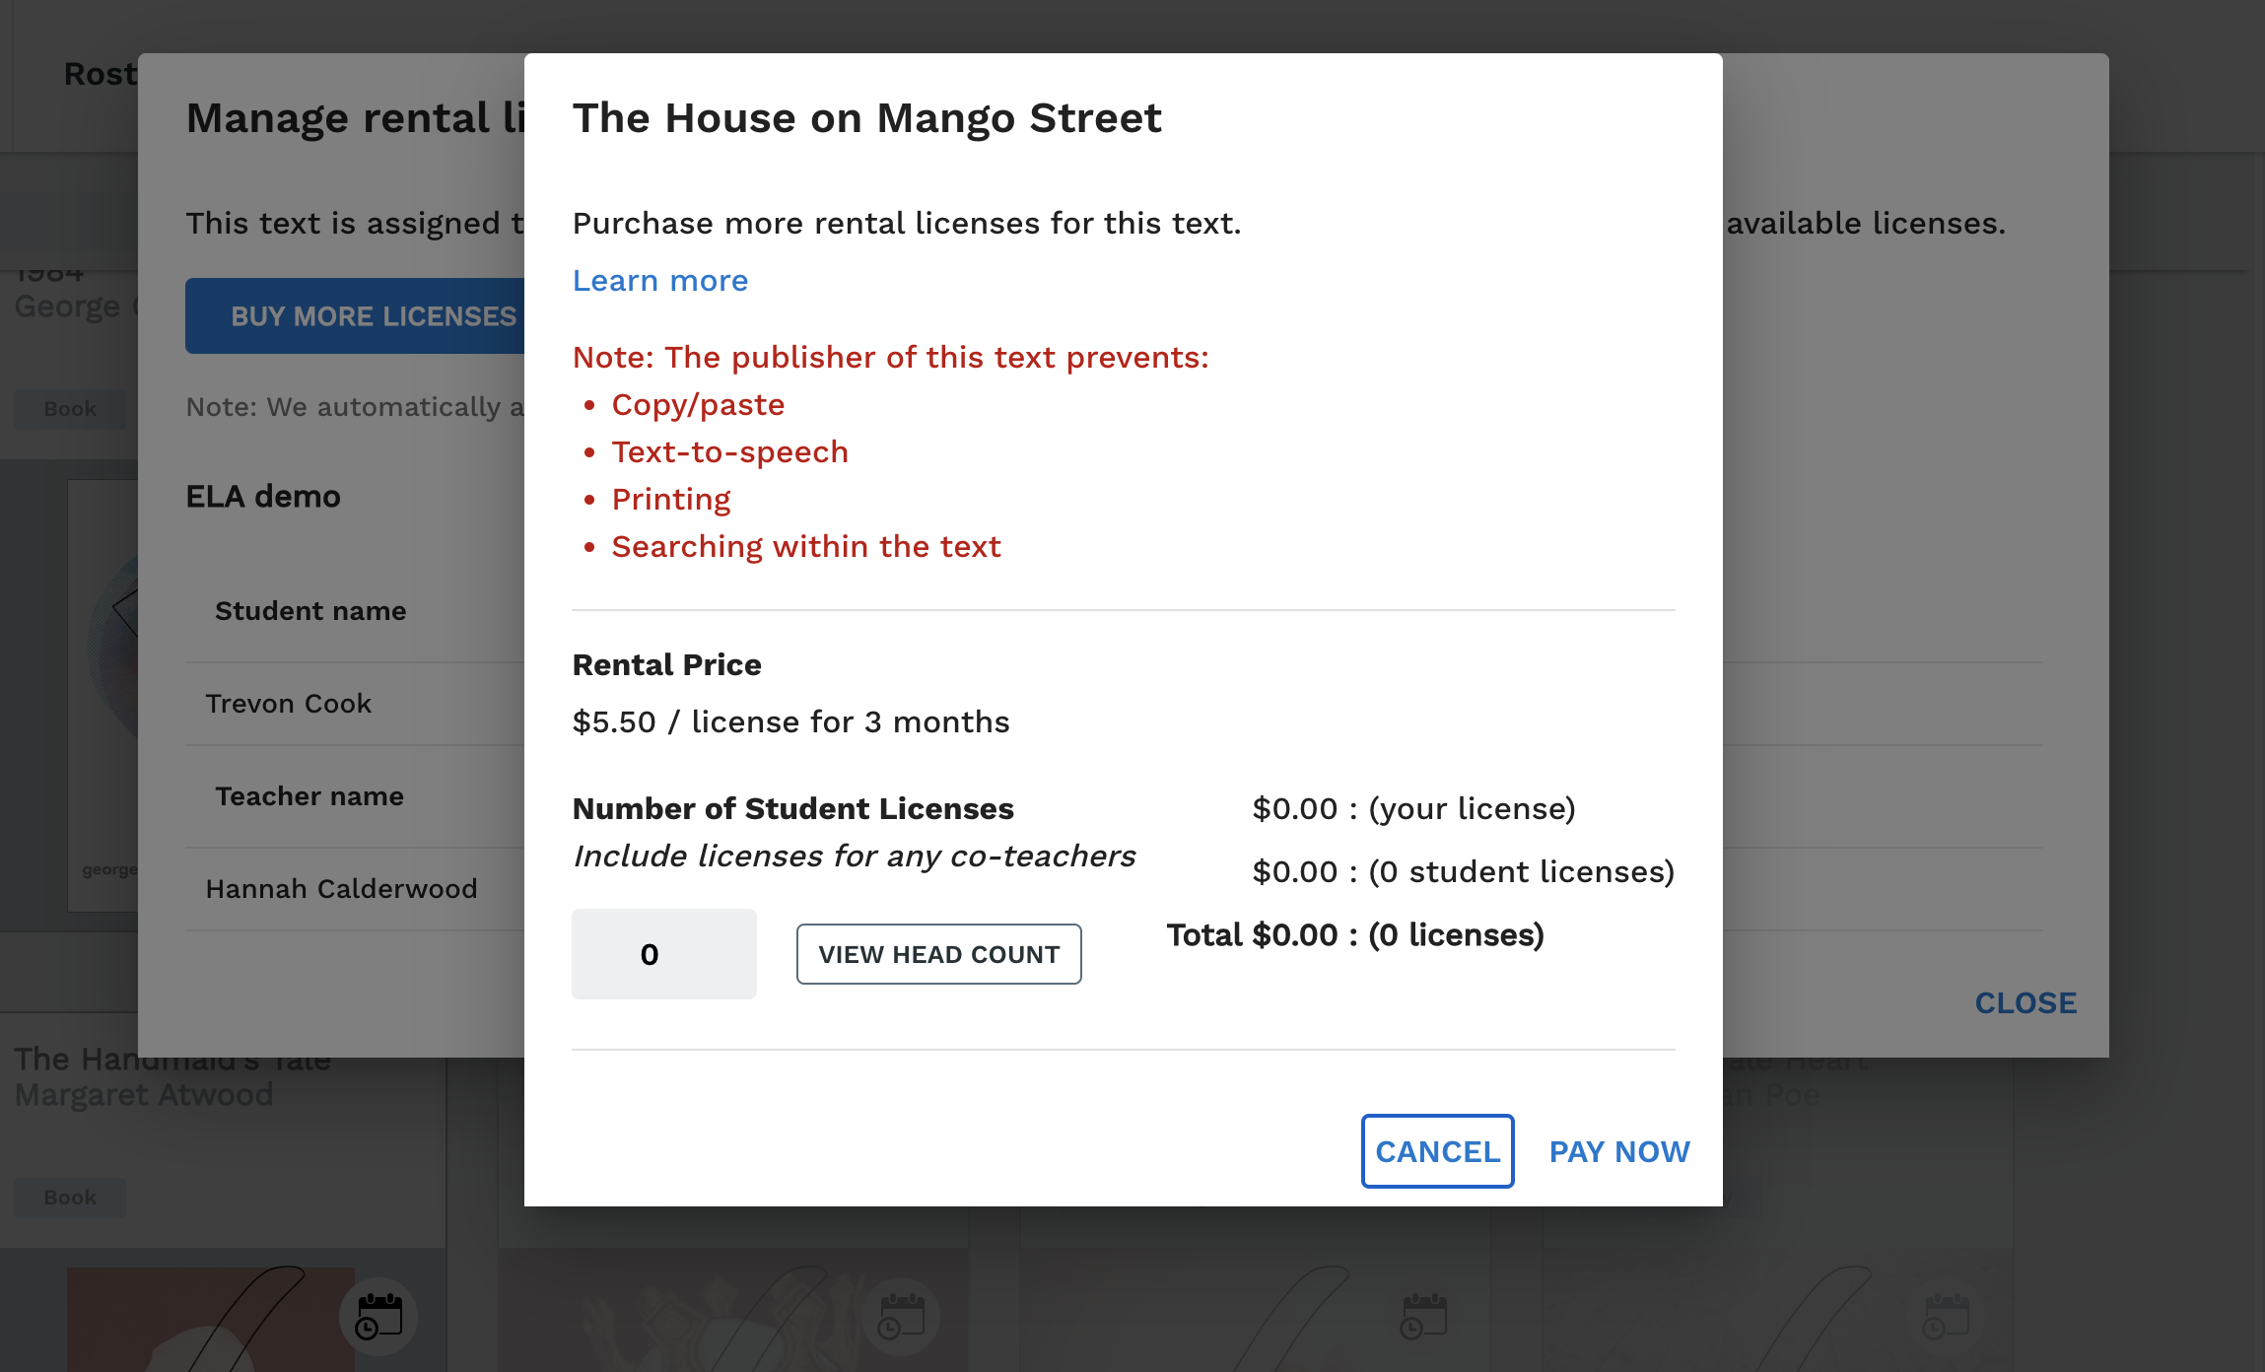Click the Student name column header
Screen dimensions: 2265x1372
click(310, 611)
